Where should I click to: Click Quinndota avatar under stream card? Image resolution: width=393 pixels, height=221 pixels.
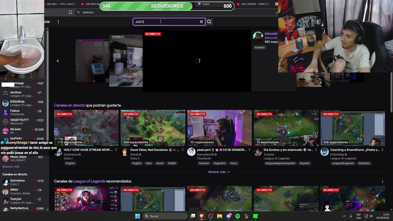58,152
